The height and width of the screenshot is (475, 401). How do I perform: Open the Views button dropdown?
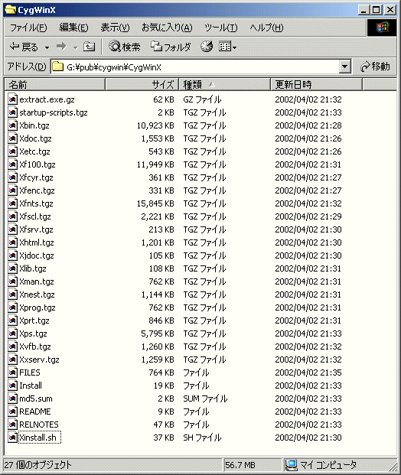pyautogui.click(x=227, y=47)
